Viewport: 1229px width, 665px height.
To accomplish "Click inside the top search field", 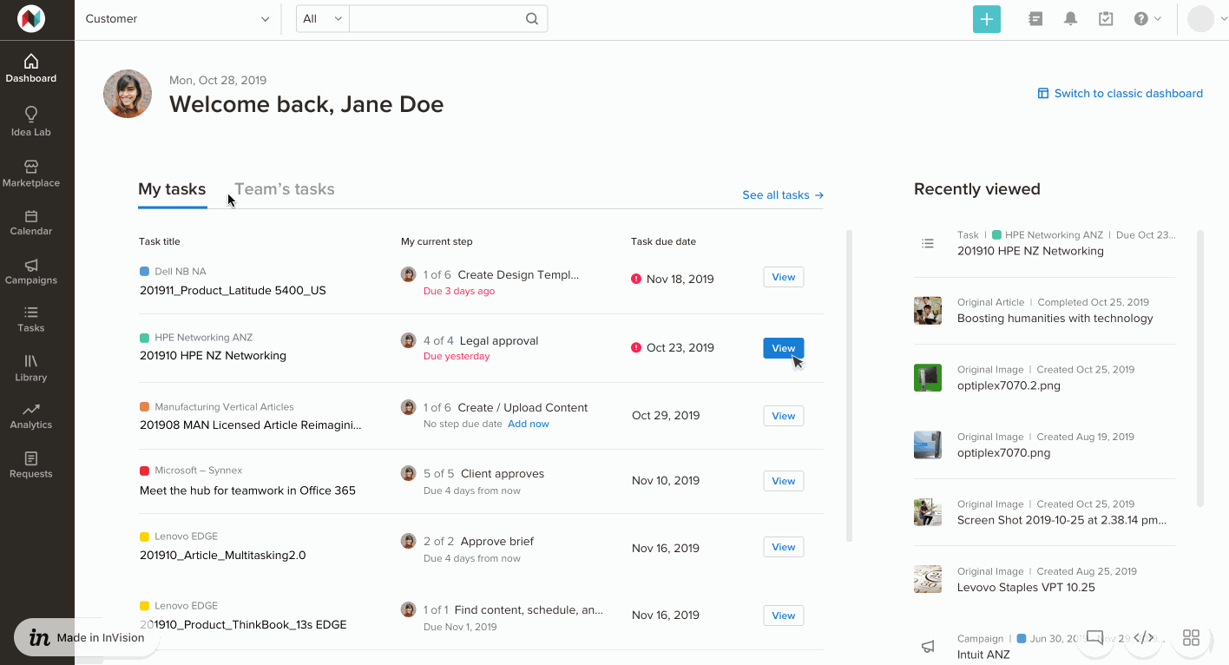I will tap(437, 19).
